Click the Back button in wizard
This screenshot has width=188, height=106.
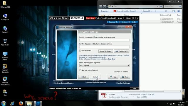click(83, 77)
